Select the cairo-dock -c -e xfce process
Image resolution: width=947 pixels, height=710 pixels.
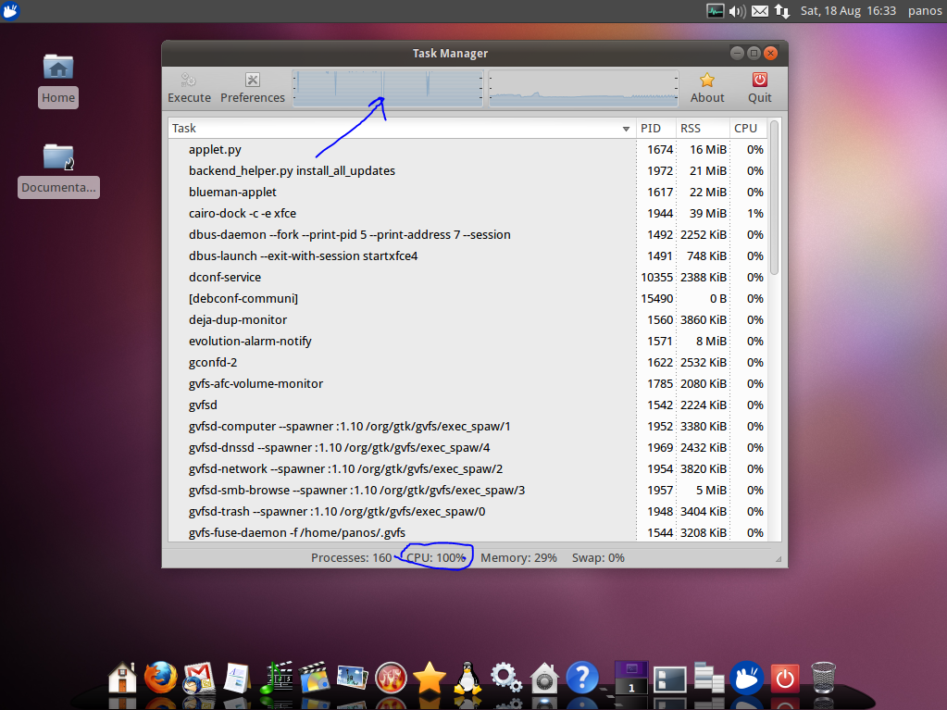[468, 213]
